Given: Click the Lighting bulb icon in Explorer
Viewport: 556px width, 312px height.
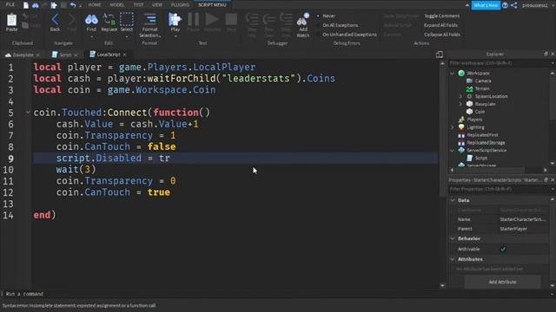Looking at the screenshot, I should [x=461, y=127].
